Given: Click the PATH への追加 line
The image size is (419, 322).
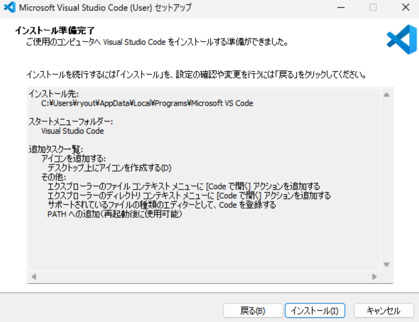Looking at the screenshot, I should (x=115, y=214).
